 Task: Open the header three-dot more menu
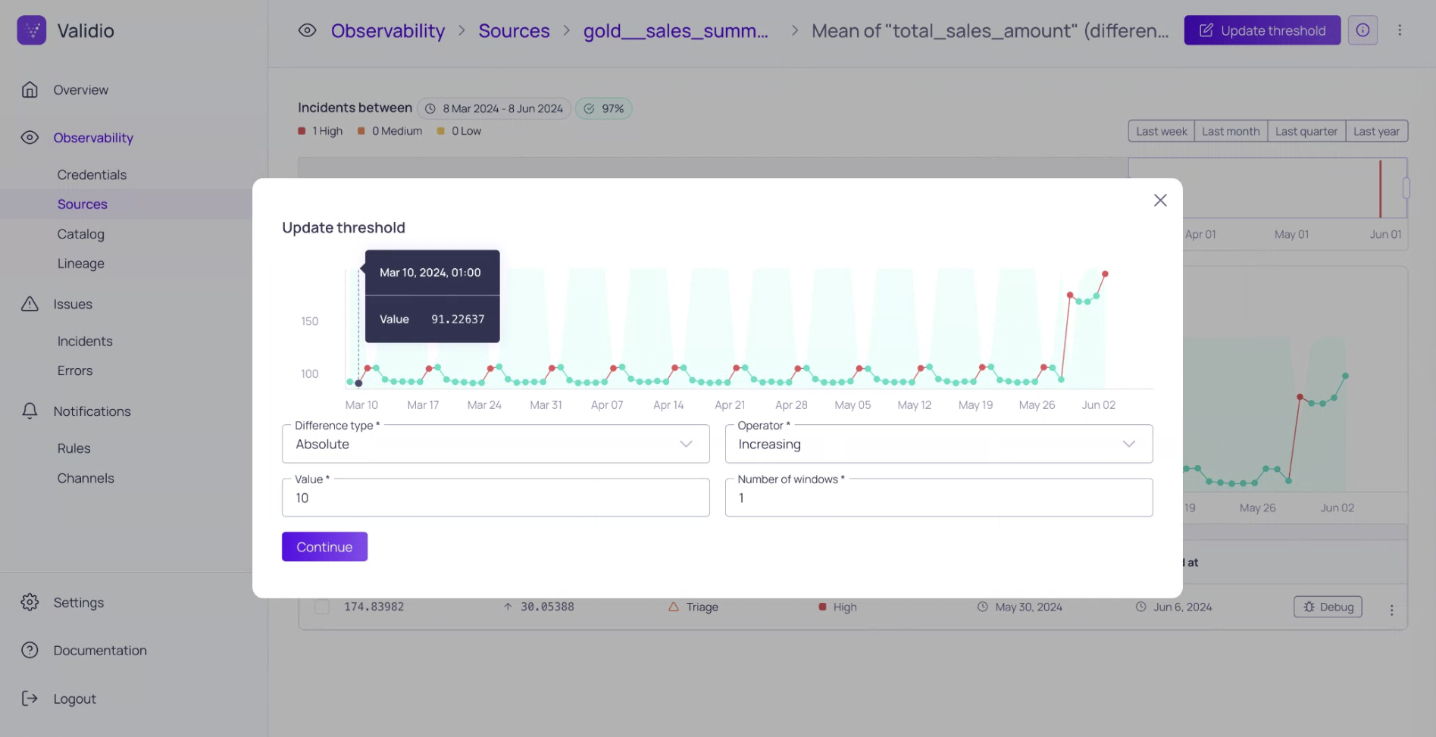tap(1400, 30)
